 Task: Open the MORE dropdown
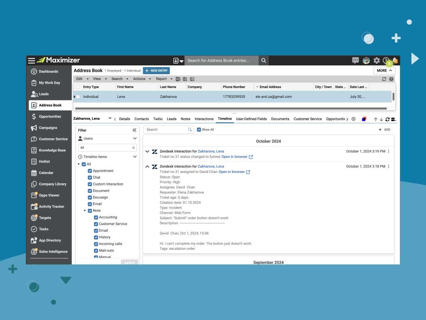(x=384, y=70)
